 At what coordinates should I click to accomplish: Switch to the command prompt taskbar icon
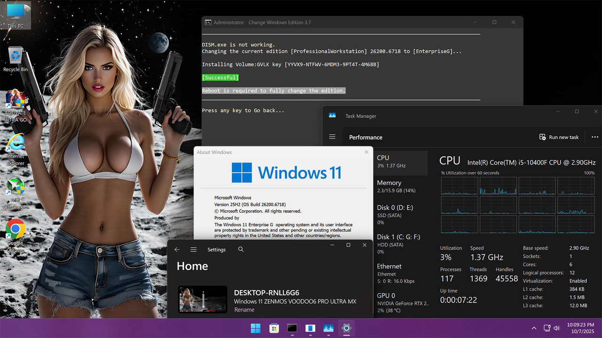tap(292, 328)
